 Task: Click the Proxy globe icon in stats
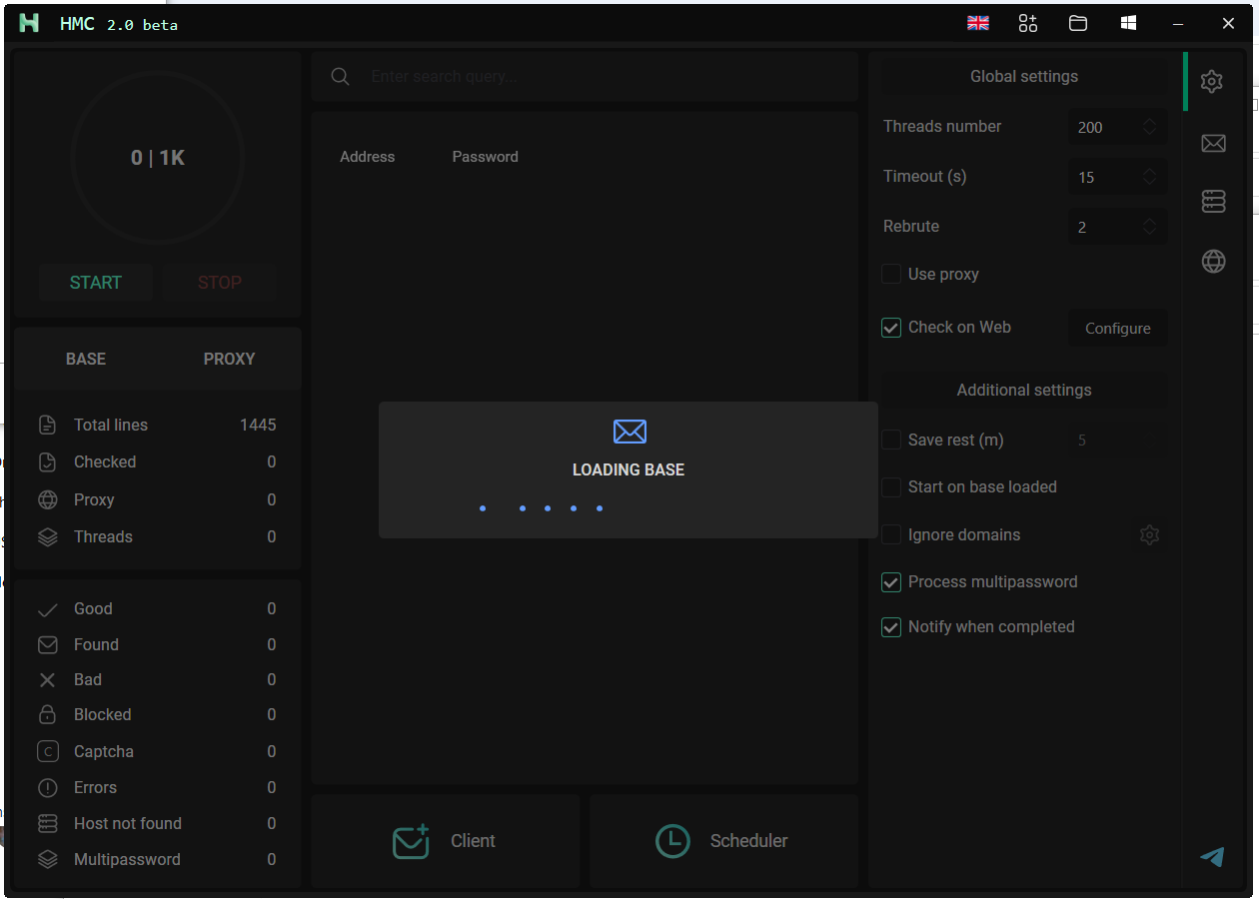pyautogui.click(x=47, y=499)
